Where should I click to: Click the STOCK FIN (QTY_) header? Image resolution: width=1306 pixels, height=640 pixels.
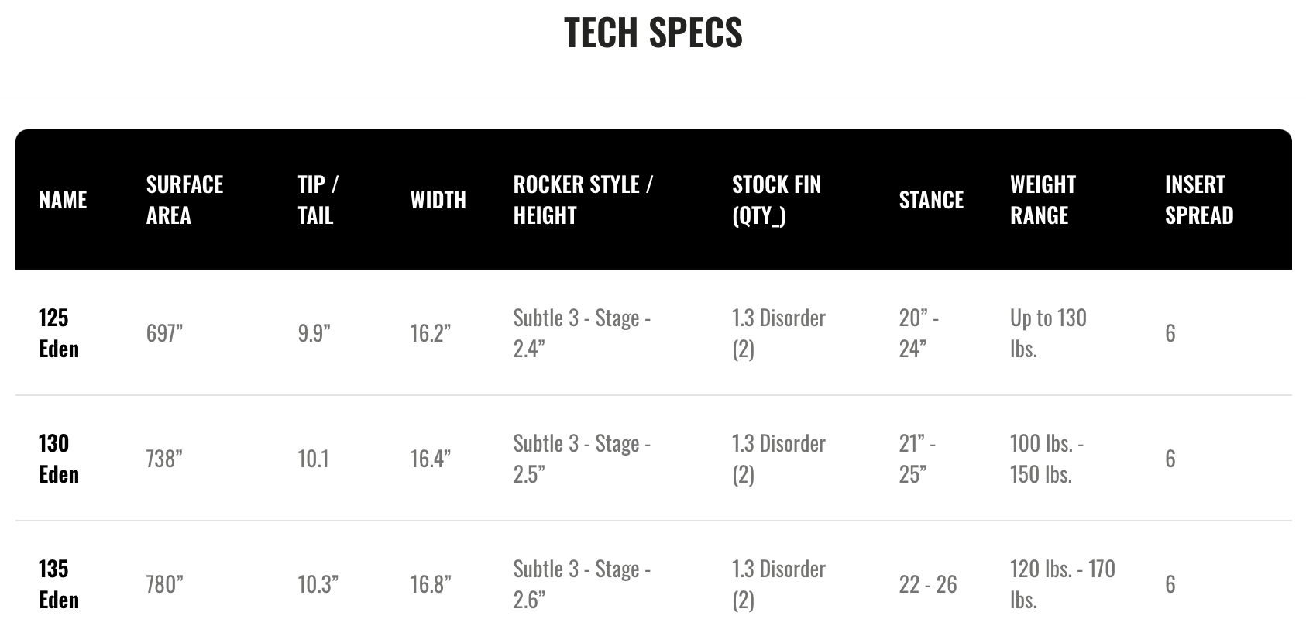(776, 200)
